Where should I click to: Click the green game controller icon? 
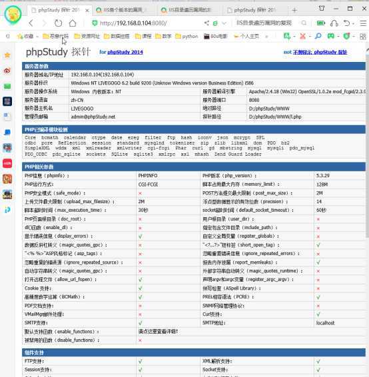pos(331,37)
